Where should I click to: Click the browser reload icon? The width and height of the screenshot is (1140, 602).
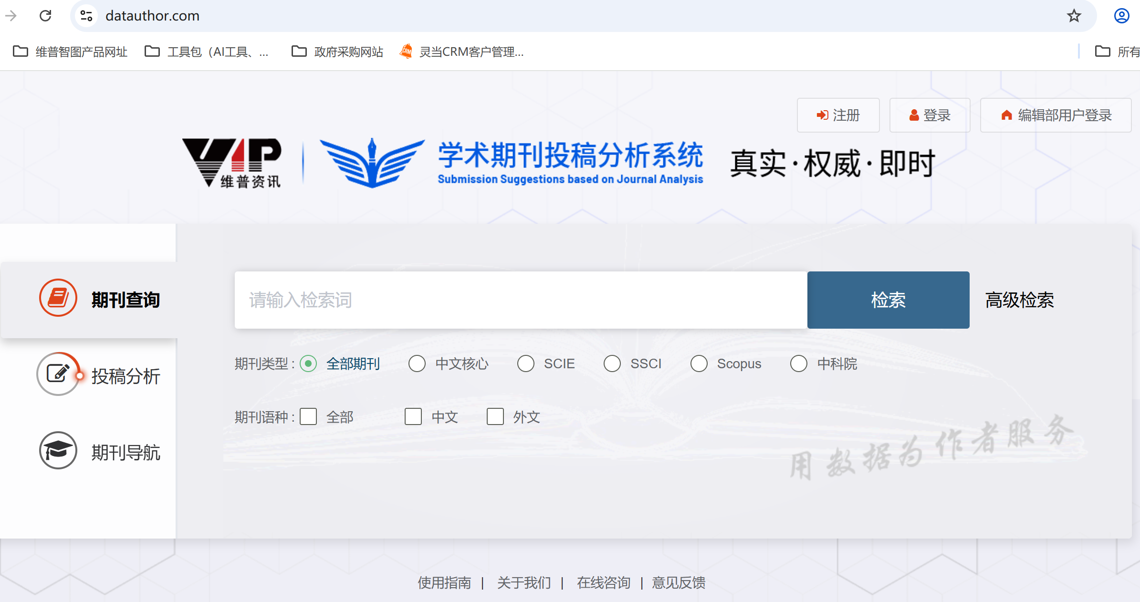coord(45,16)
